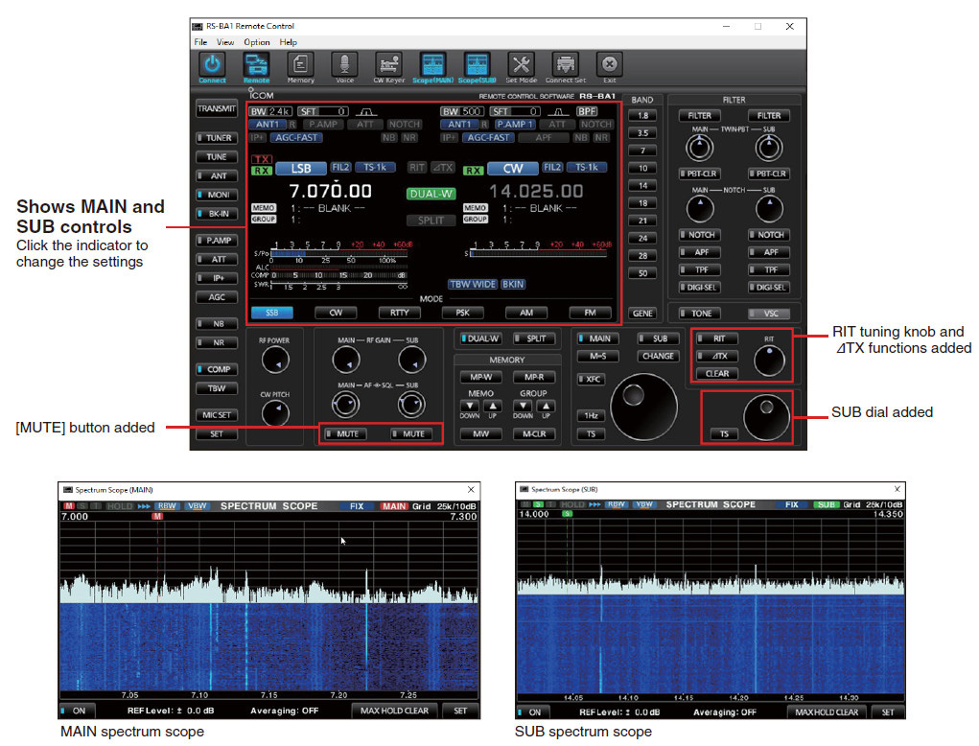This screenshot has width=979, height=746.
Task: Select the 50 band button
Action: [642, 273]
